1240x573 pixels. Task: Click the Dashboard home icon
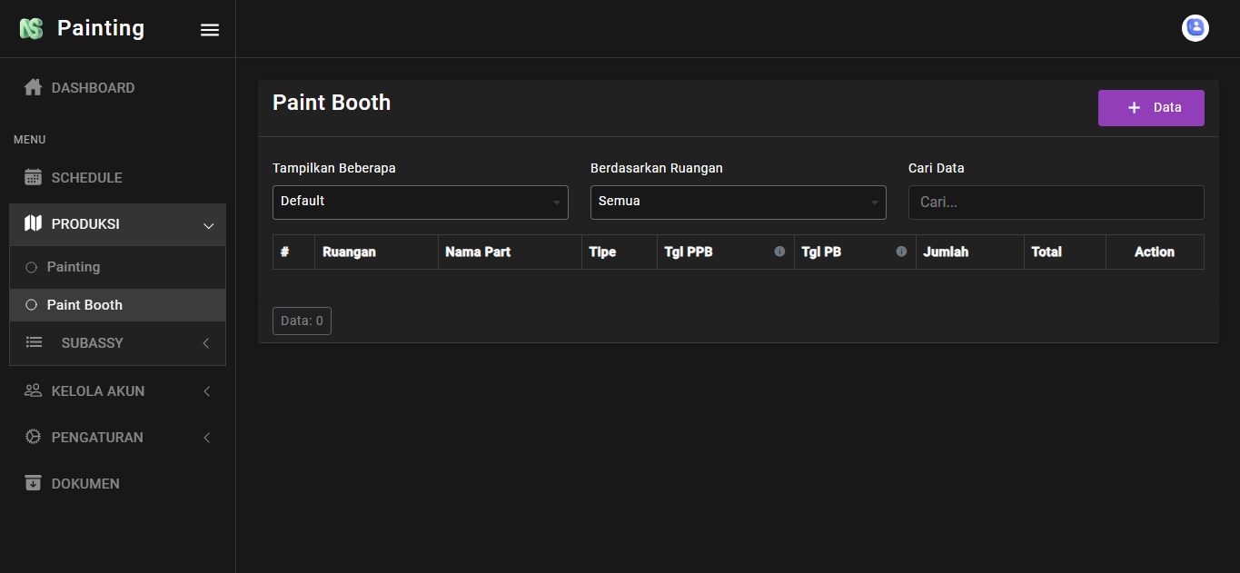coord(33,88)
